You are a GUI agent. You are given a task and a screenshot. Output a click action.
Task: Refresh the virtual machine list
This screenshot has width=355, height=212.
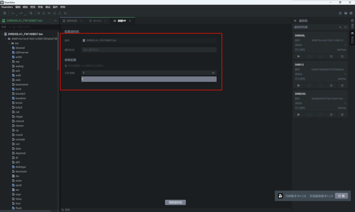coord(345,27)
